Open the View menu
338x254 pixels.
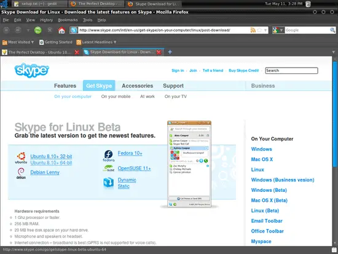(x=30, y=20)
